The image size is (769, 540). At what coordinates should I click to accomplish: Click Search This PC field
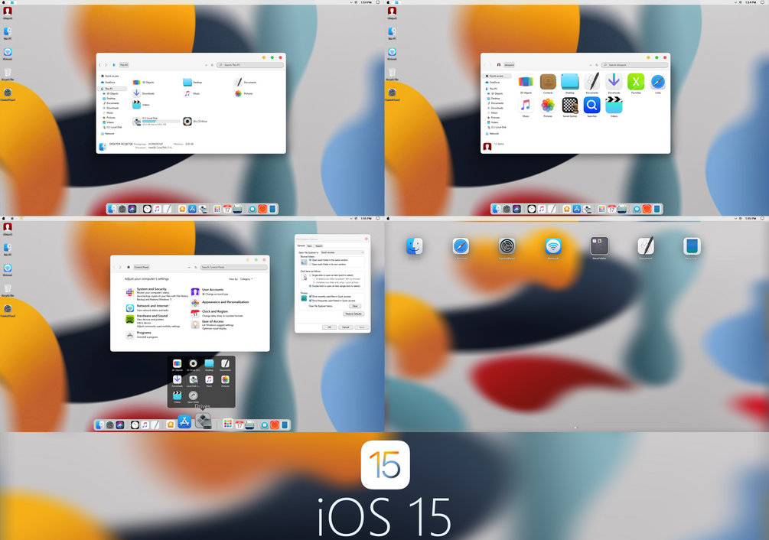pyautogui.click(x=250, y=65)
